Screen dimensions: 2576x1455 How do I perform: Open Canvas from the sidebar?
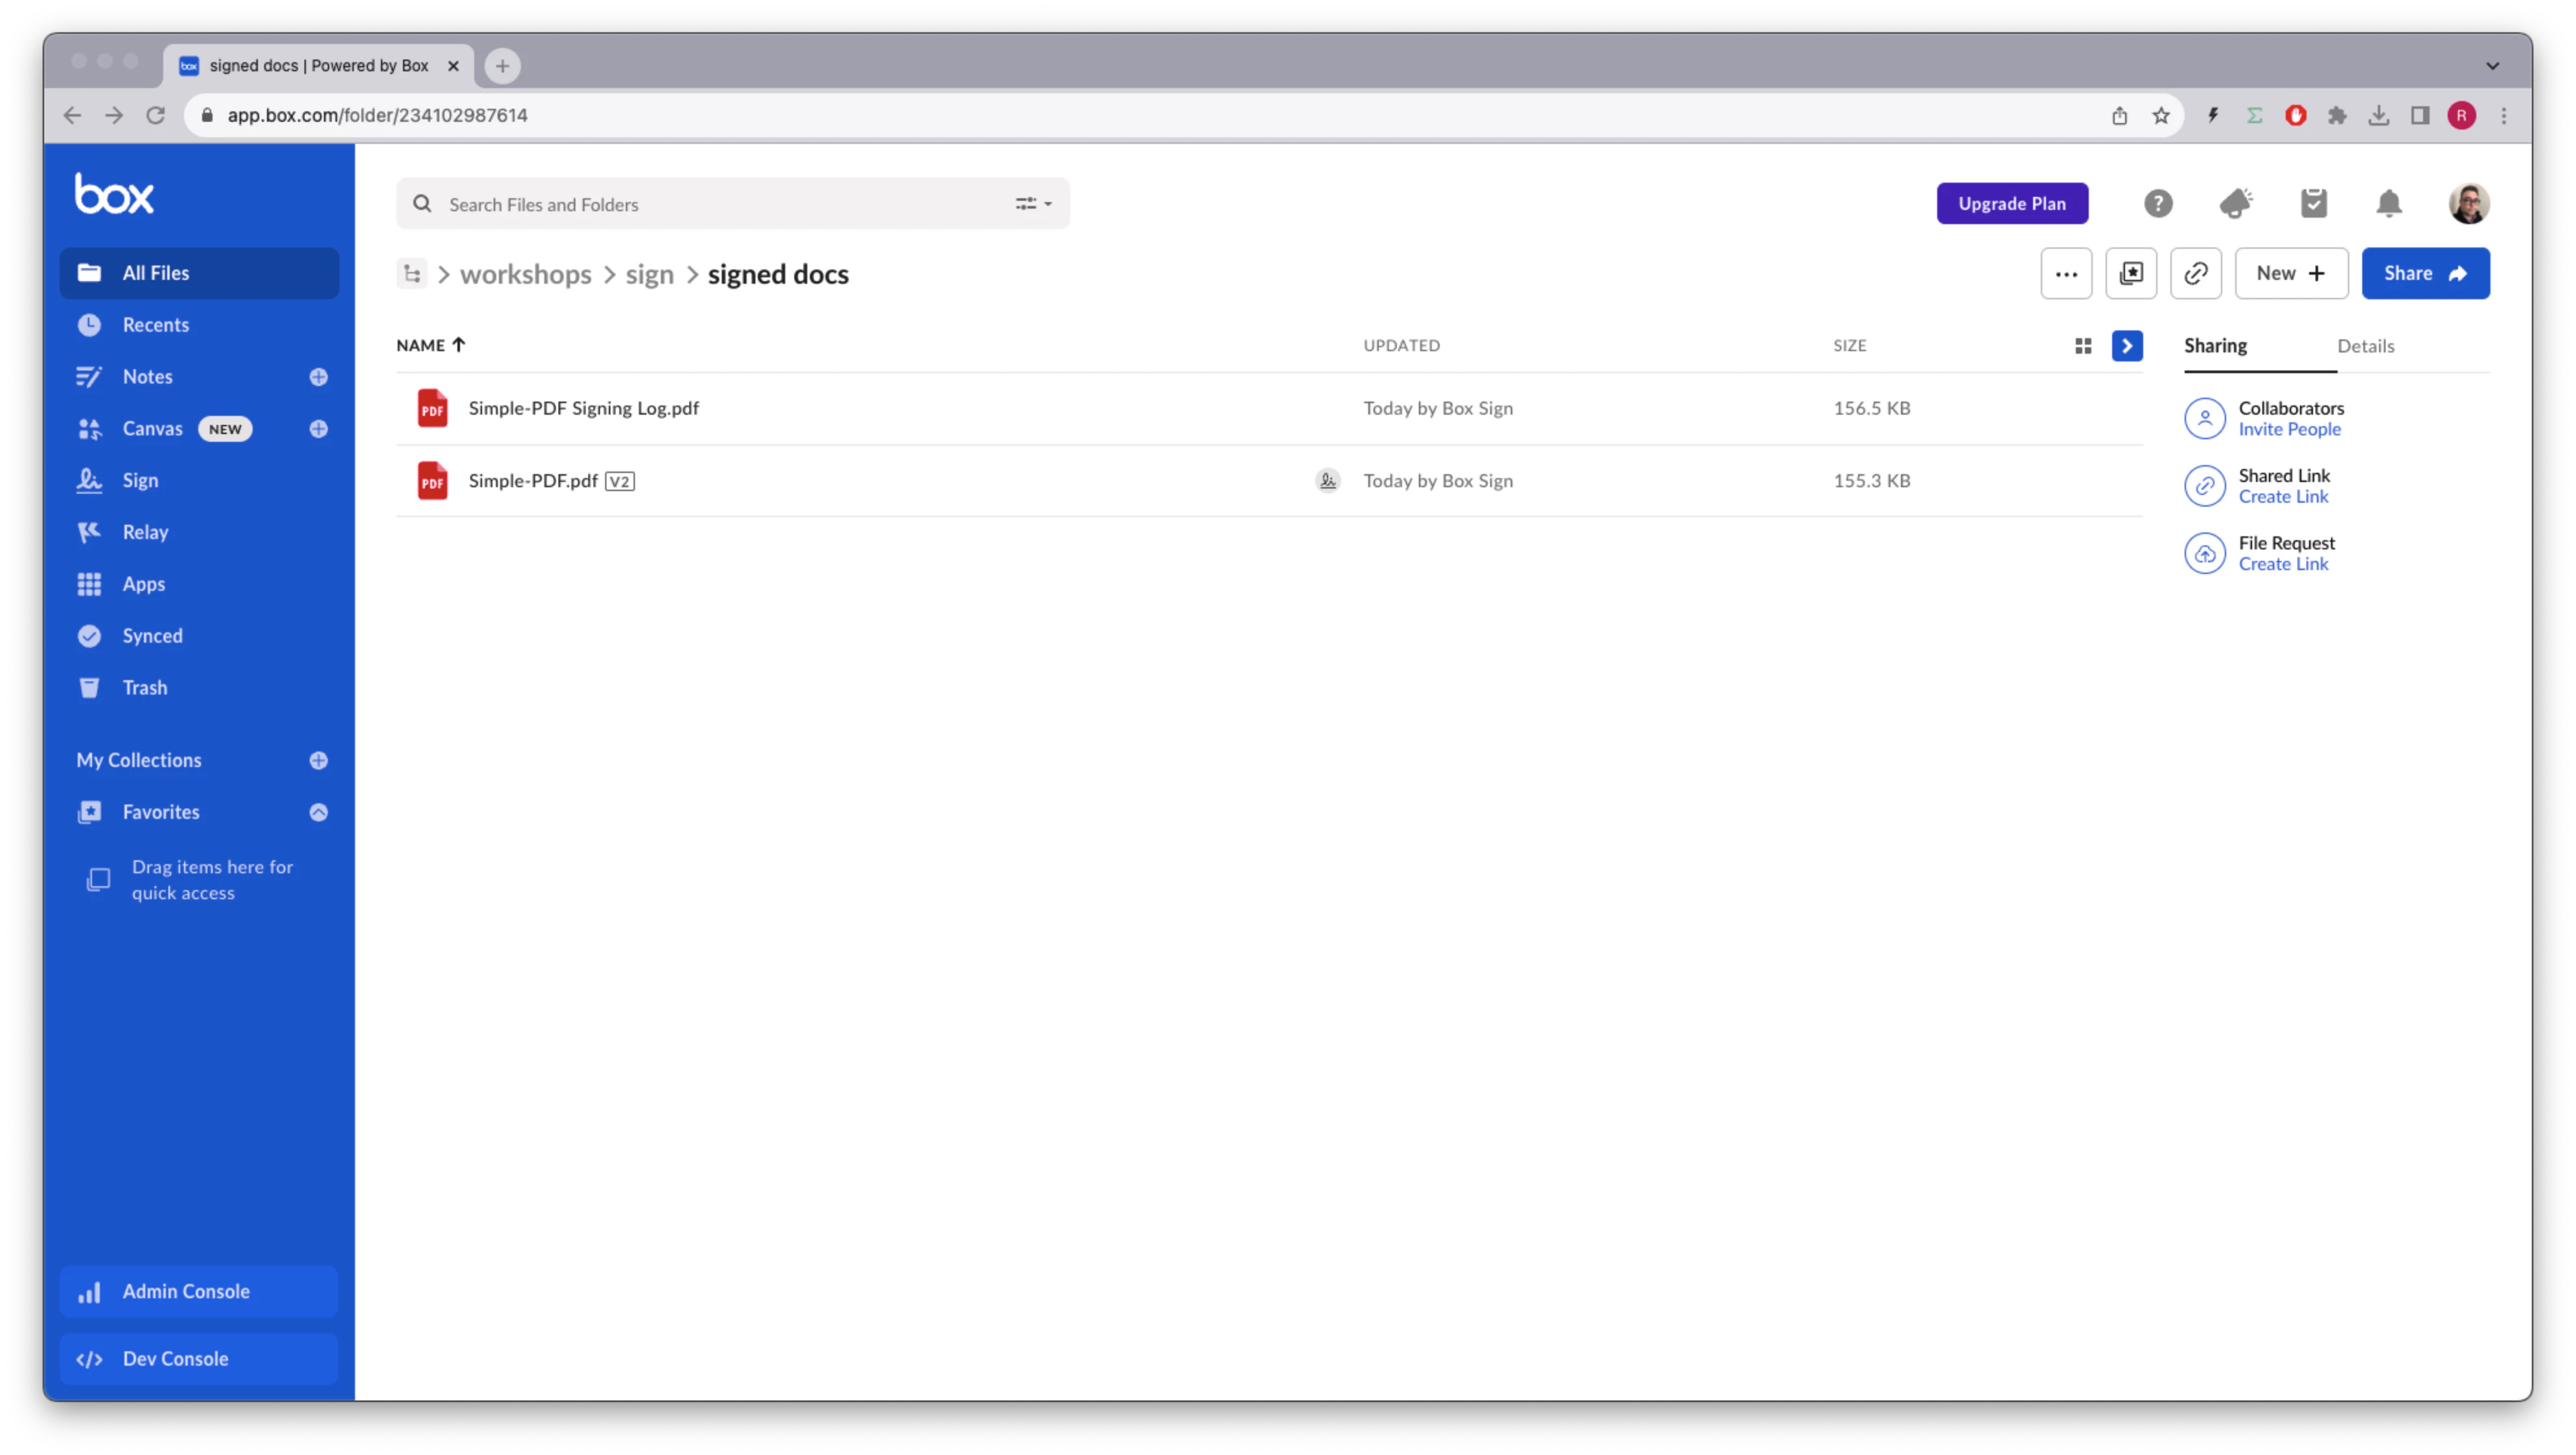[x=152, y=428]
